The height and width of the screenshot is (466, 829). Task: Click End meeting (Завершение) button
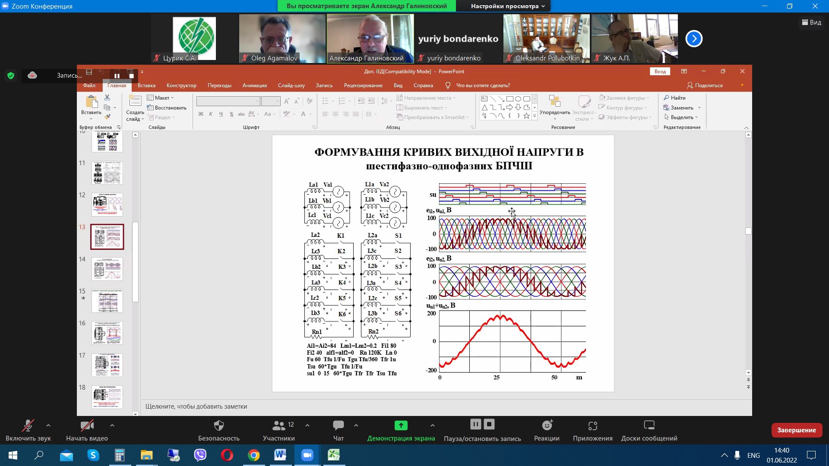[797, 430]
